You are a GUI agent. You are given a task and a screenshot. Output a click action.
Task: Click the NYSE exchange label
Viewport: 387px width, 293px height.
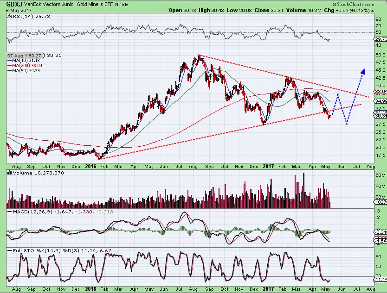tap(122, 5)
